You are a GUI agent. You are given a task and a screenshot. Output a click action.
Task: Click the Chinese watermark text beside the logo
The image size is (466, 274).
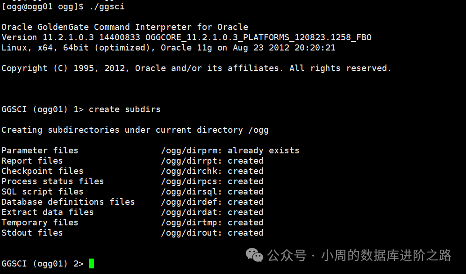coord(359,255)
